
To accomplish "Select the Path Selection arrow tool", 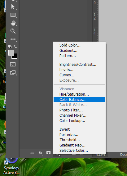I will click(13, 7).
